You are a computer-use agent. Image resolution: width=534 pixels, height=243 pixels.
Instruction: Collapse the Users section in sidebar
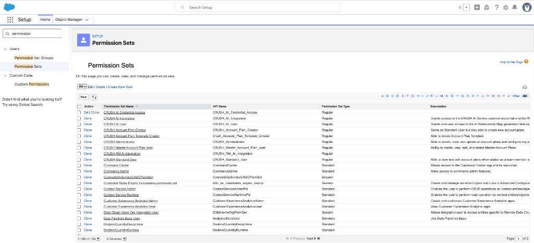5,49
